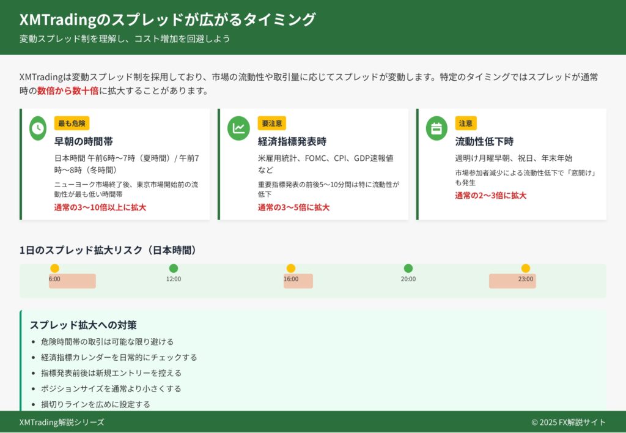This screenshot has width=626, height=433.
Task: Click the calendar icon for 流動性低下時
Action: pos(436,128)
